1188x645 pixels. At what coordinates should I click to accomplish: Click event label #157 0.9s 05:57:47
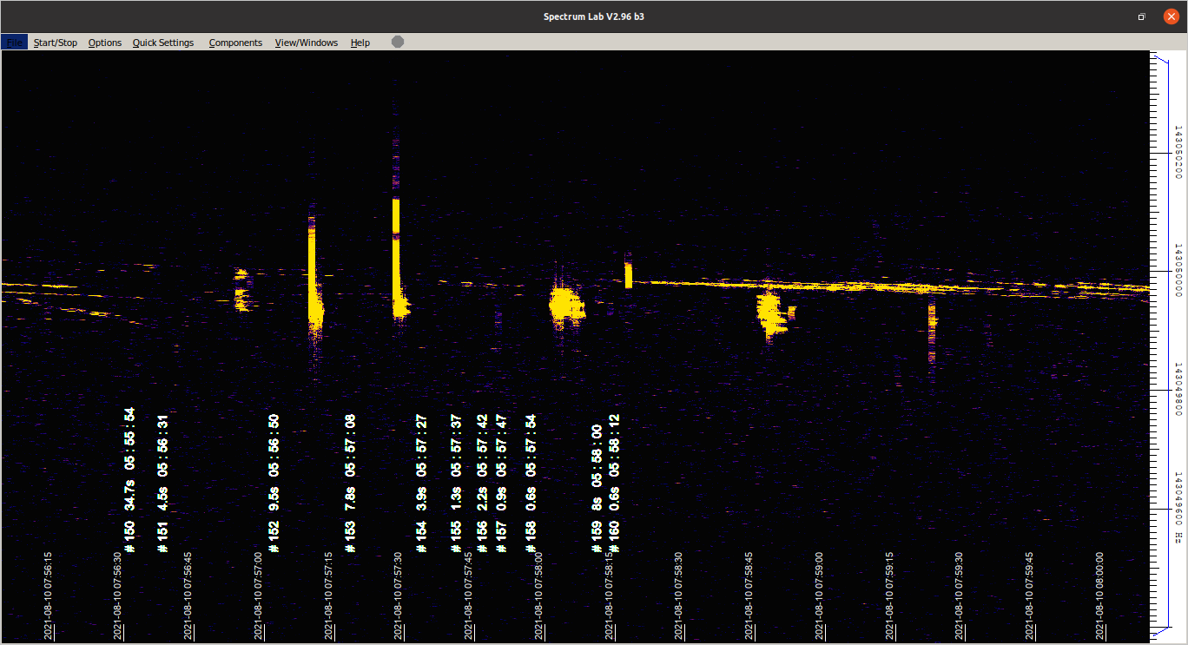click(x=501, y=483)
